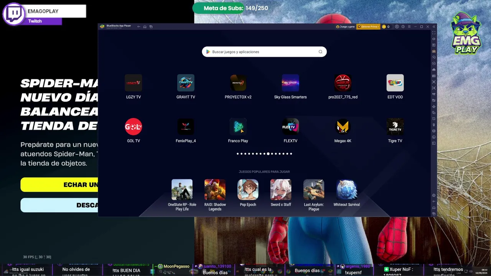Go back using the BlueStacks title bar arrow
Image resolution: width=491 pixels, height=276 pixels.
coord(138,26)
